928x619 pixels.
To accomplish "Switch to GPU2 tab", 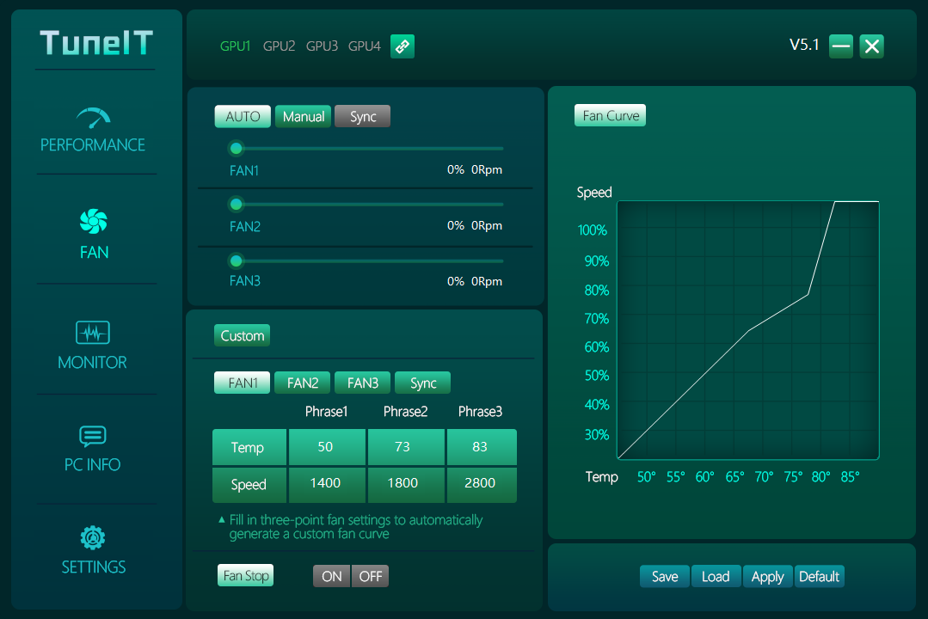I will point(279,46).
